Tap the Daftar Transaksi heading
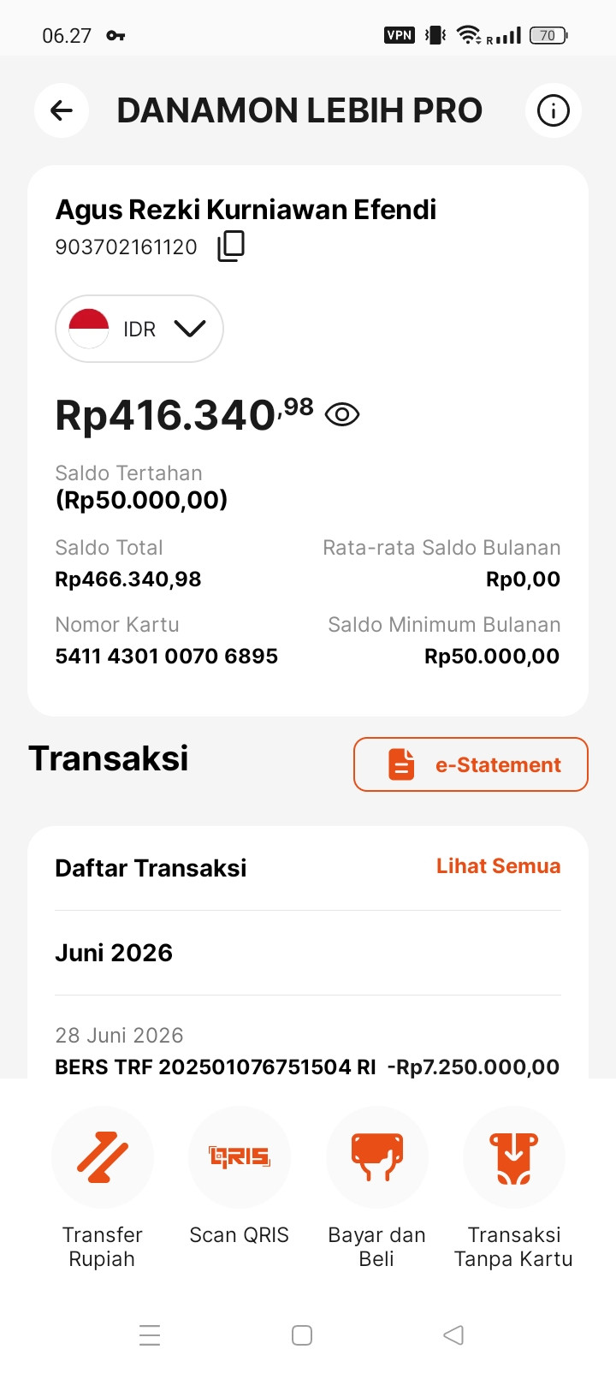This screenshot has width=616, height=1373. pos(151,868)
